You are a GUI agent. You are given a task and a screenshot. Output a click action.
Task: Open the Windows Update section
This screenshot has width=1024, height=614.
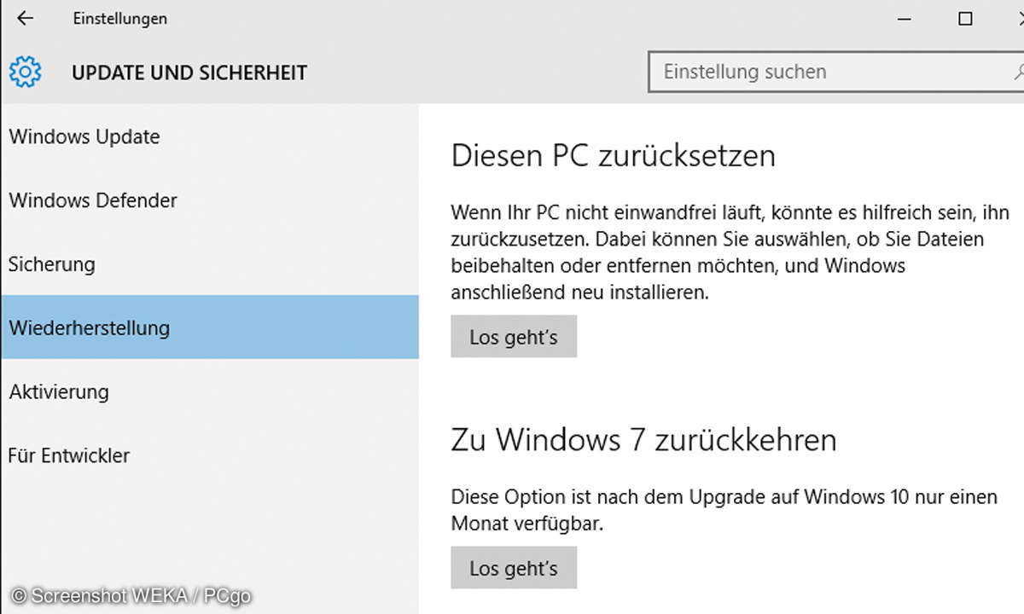[209, 136]
